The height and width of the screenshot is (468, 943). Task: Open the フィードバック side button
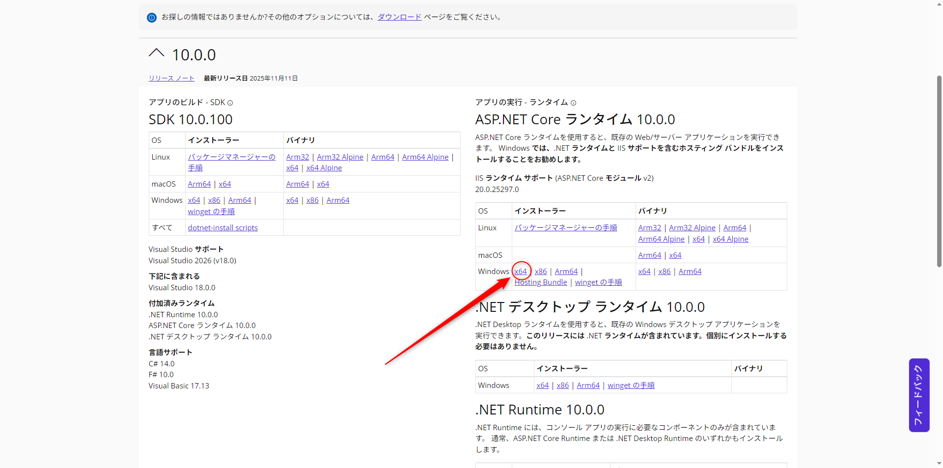918,395
